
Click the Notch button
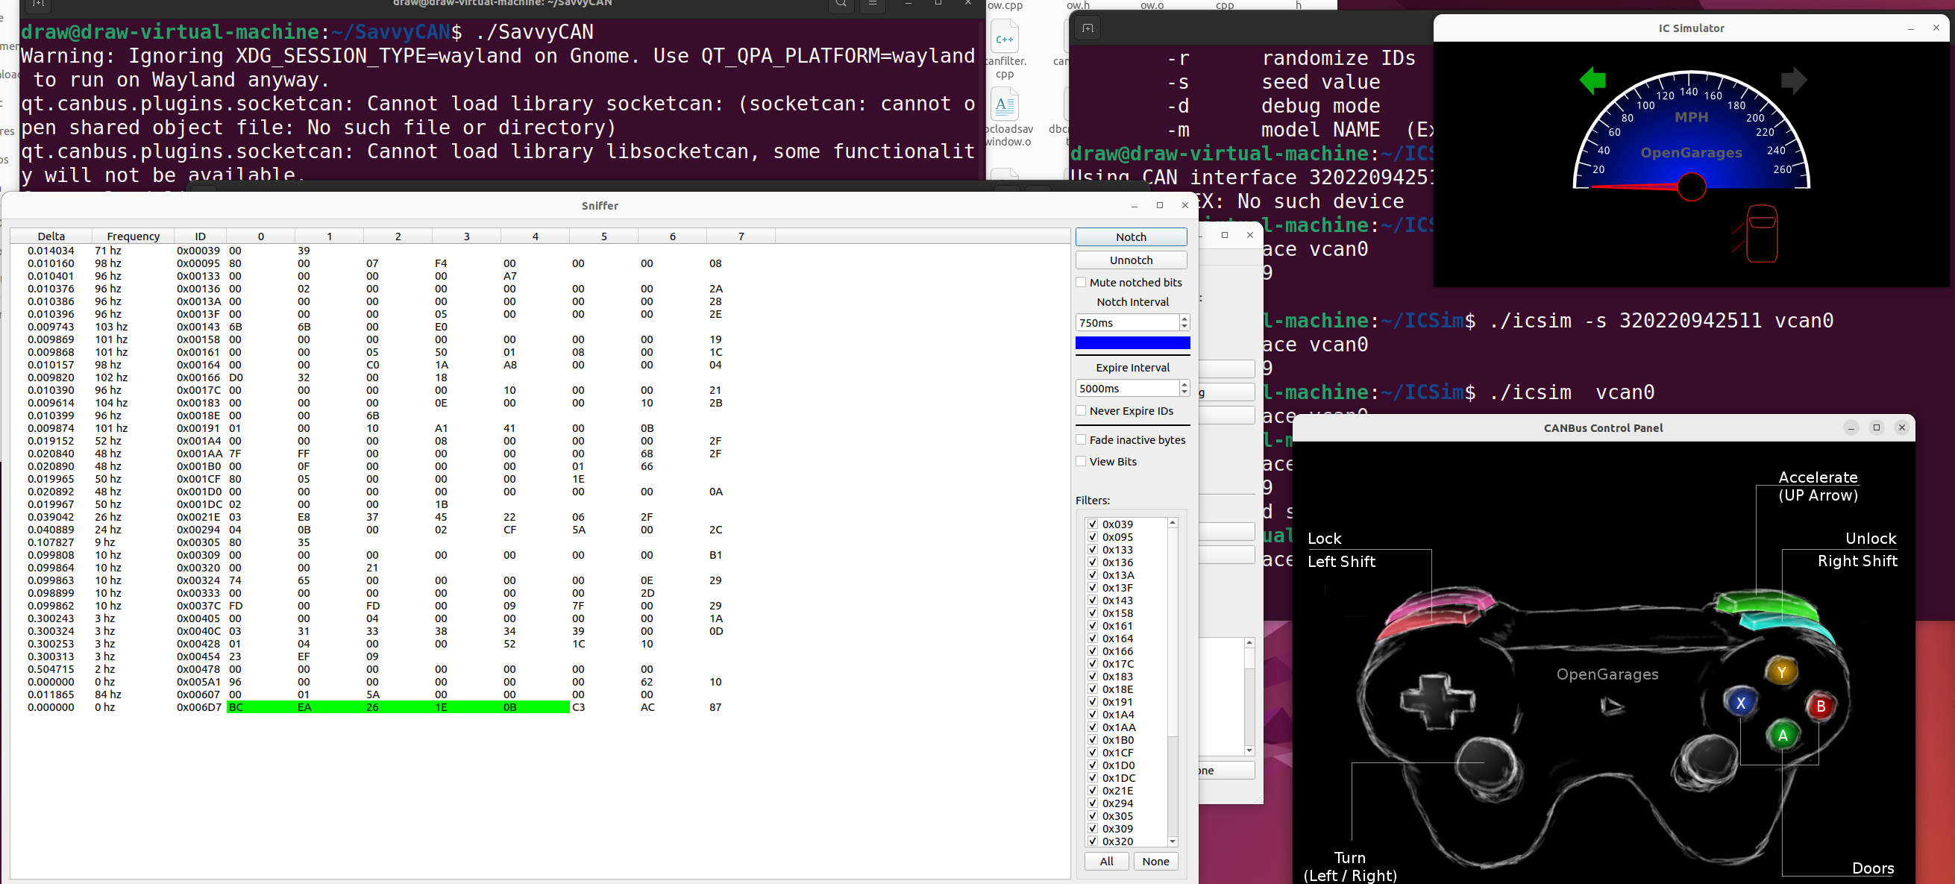click(1131, 236)
